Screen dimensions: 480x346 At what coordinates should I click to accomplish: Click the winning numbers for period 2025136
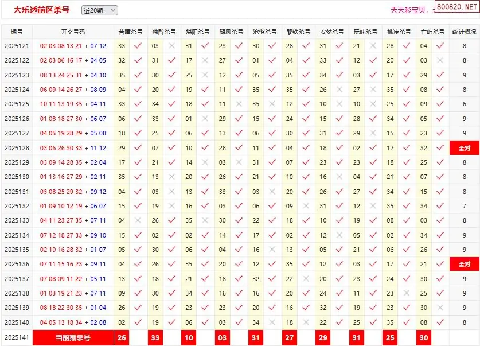coord(73,265)
